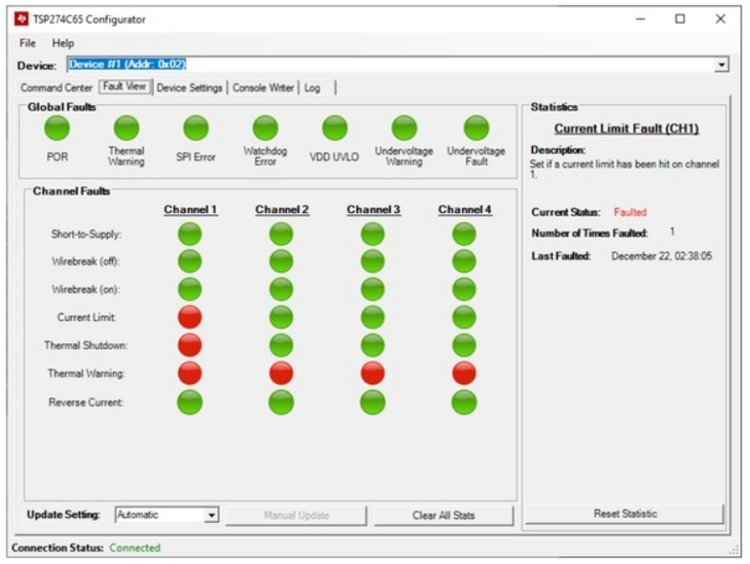The width and height of the screenshot is (750, 564).
Task: Click the Thermal Shutdown row label
Action: click(86, 345)
